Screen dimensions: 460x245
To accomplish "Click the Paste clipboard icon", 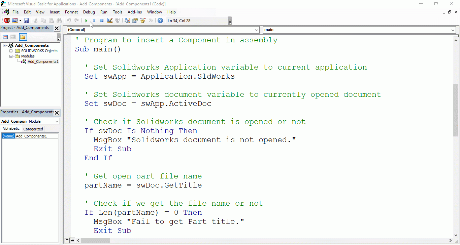I will (52, 21).
